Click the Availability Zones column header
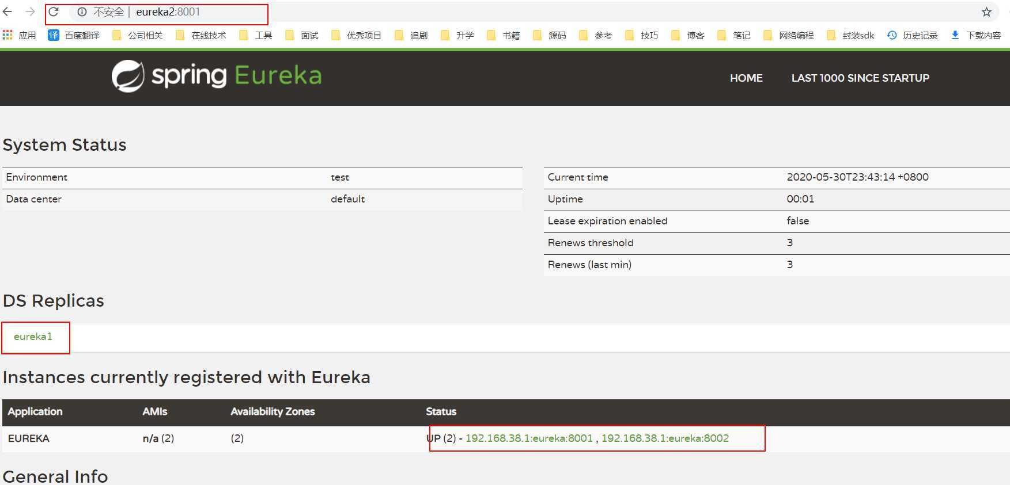1010x485 pixels. pyautogui.click(x=273, y=411)
